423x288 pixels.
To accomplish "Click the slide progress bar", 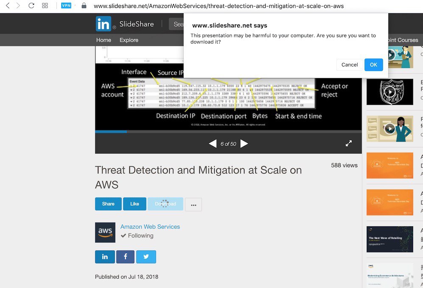I will 228,131.
